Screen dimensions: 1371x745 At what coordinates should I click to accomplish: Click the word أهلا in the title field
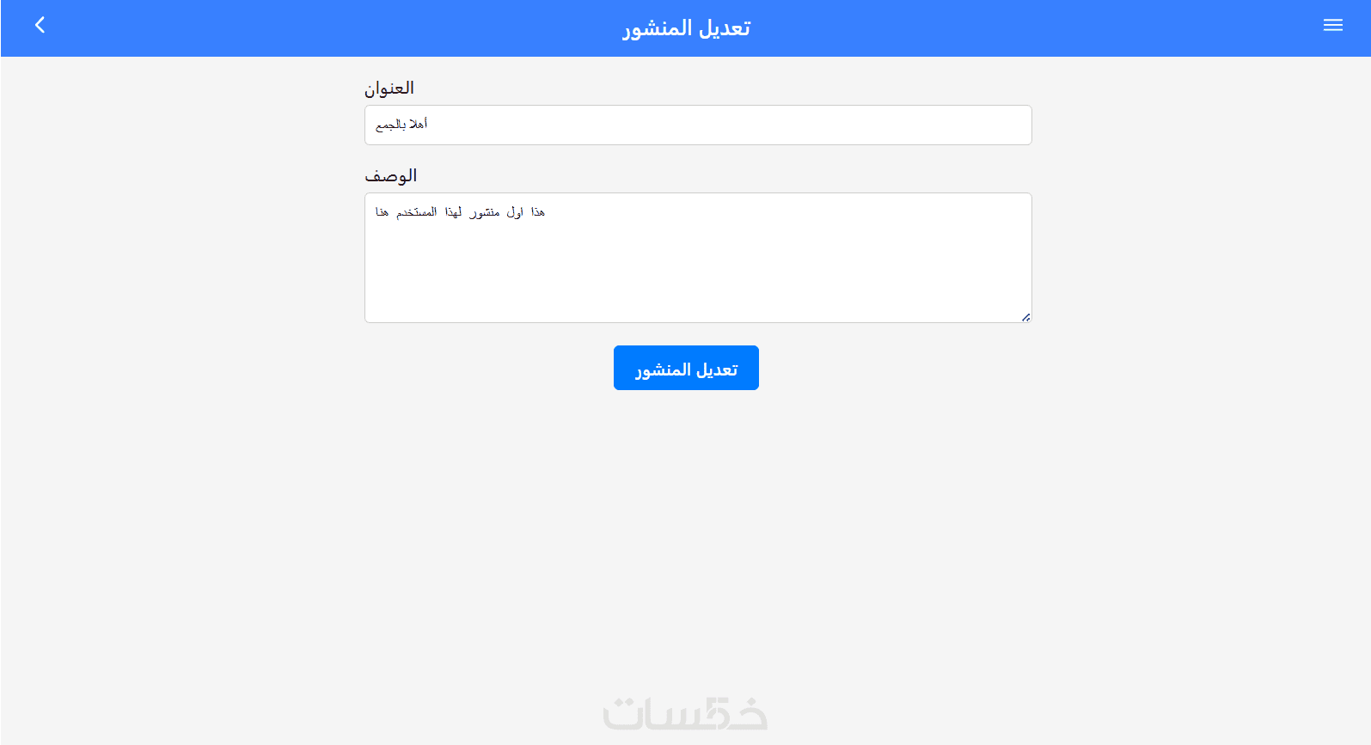pyautogui.click(x=419, y=125)
